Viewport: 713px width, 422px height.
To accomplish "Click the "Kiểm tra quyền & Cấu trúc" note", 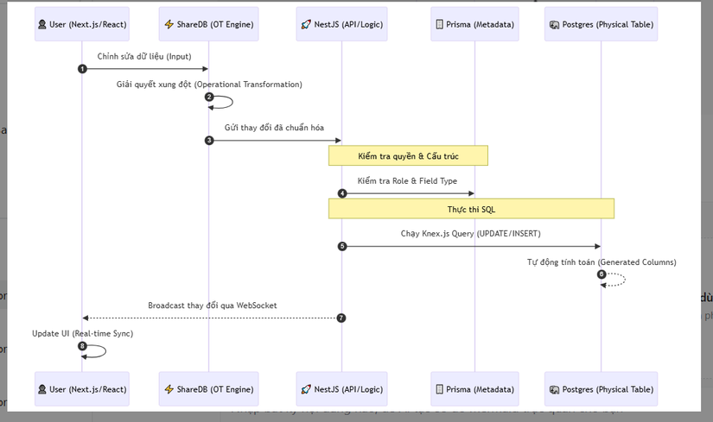I will (x=408, y=155).
